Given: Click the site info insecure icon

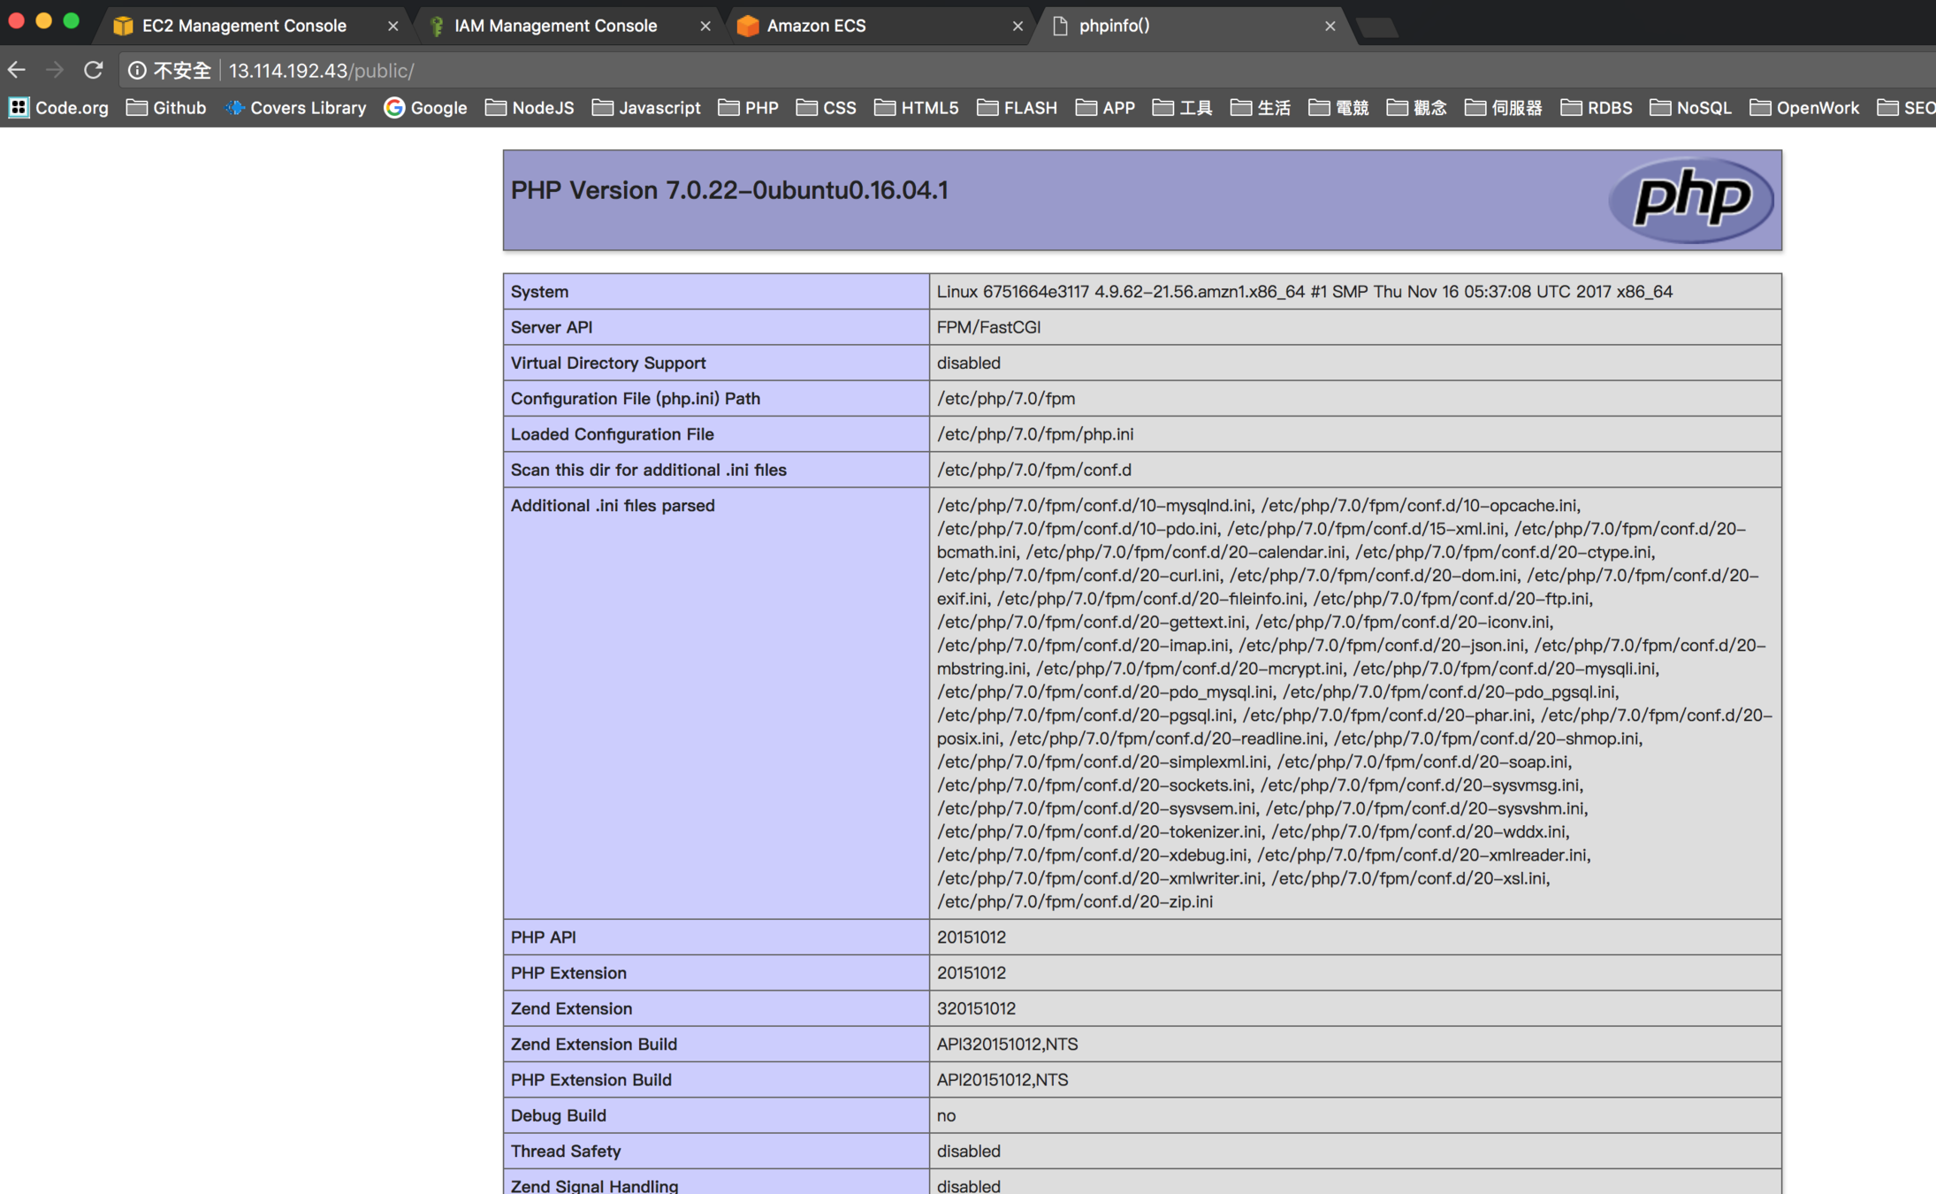Looking at the screenshot, I should click(137, 70).
